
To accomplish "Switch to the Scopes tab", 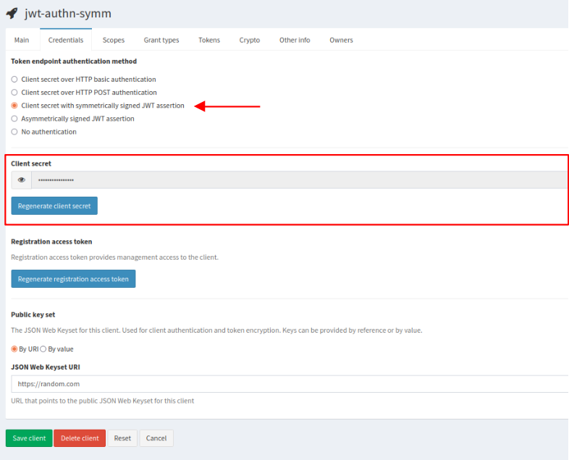I will (x=114, y=40).
